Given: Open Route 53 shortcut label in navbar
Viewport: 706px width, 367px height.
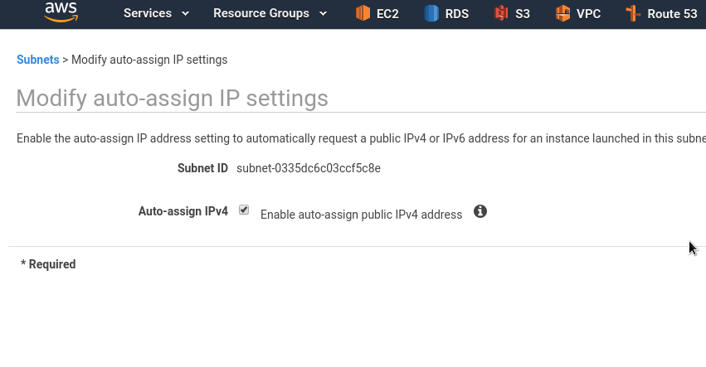Looking at the screenshot, I should point(672,14).
